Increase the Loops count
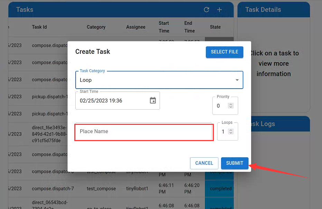Screen dimensions: 322x209 tap(230, 130)
